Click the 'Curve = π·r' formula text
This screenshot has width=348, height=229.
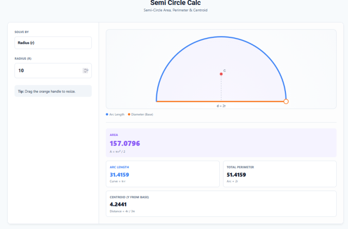pyautogui.click(x=117, y=181)
